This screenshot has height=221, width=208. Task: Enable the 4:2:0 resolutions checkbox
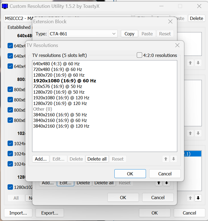tap(139, 55)
